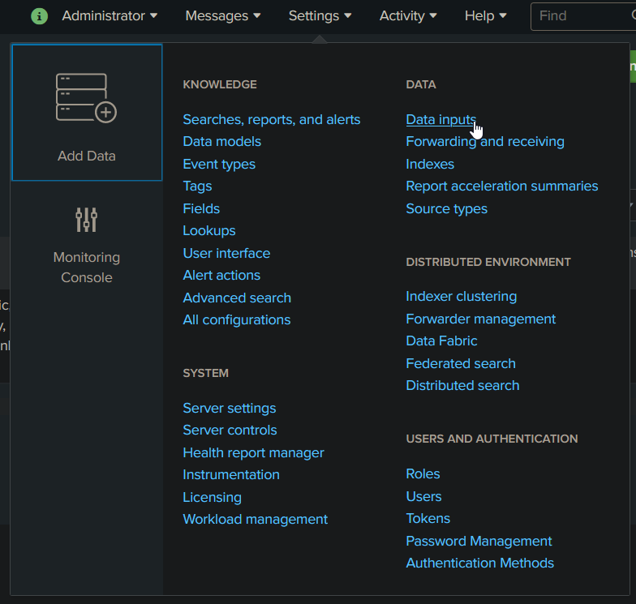Expand the Administrator dropdown menu
This screenshot has height=604, width=636.
[x=110, y=16]
